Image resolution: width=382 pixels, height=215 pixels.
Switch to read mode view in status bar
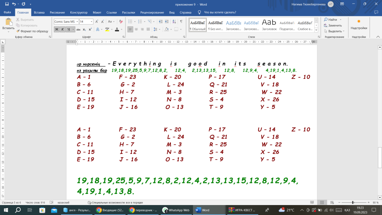click(x=312, y=202)
